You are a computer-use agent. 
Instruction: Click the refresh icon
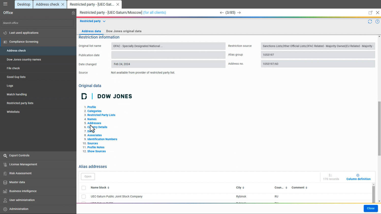pyautogui.click(x=370, y=22)
